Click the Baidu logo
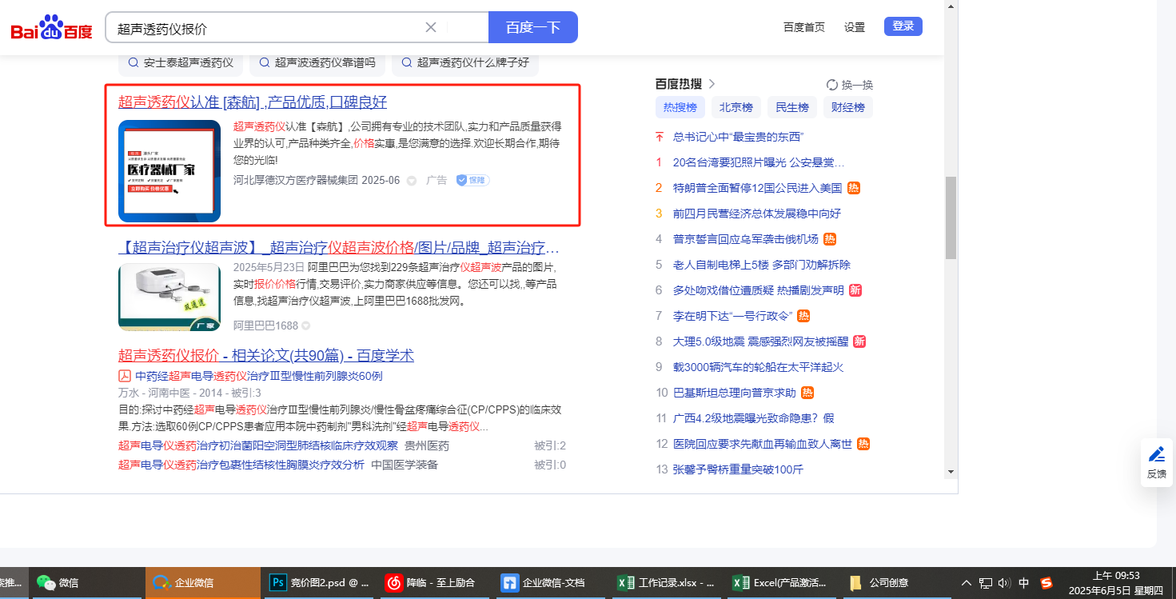Image resolution: width=1176 pixels, height=599 pixels. click(x=51, y=28)
